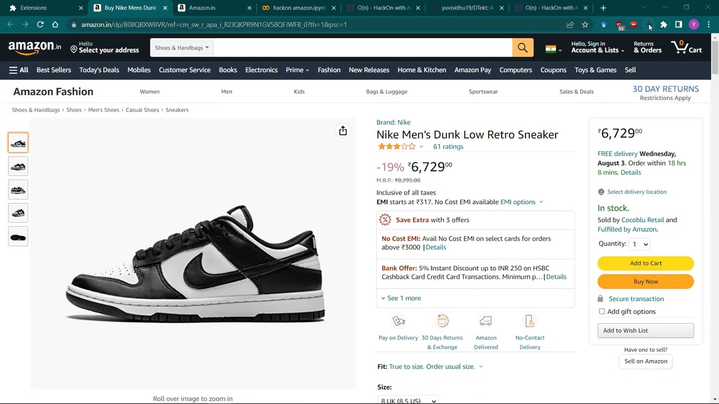Click the Add to Wish List button
The width and height of the screenshot is (719, 404).
pyautogui.click(x=646, y=330)
